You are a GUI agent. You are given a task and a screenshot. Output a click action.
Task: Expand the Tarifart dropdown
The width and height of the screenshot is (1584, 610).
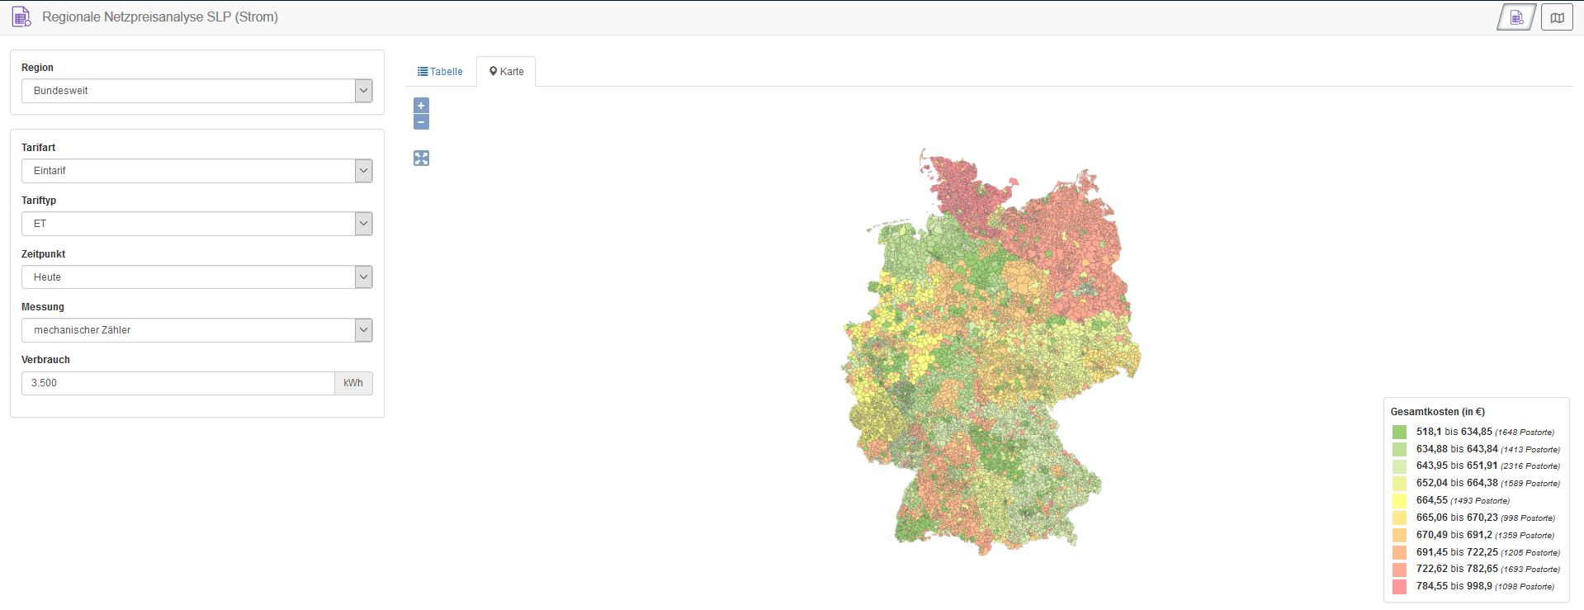click(x=196, y=171)
